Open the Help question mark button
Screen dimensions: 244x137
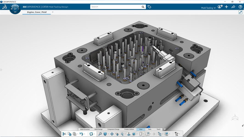[x=240, y=7]
